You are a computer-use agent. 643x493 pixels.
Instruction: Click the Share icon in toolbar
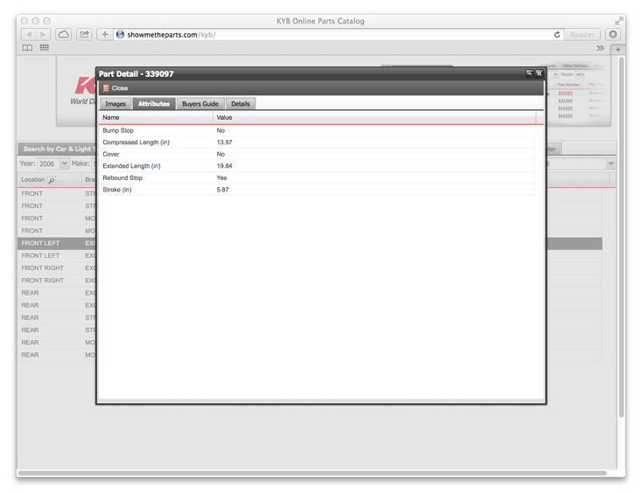(84, 35)
